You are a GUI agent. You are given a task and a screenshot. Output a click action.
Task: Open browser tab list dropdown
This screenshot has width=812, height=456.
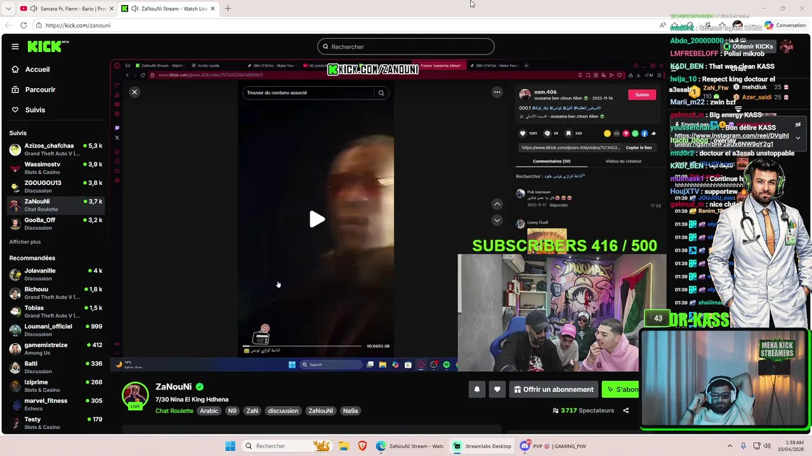[8, 8]
